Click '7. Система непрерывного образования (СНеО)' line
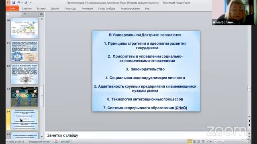This screenshot has width=257, height=144. (145, 108)
